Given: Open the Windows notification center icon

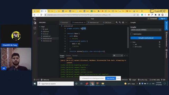Looking at the screenshot, I should 165,84.
